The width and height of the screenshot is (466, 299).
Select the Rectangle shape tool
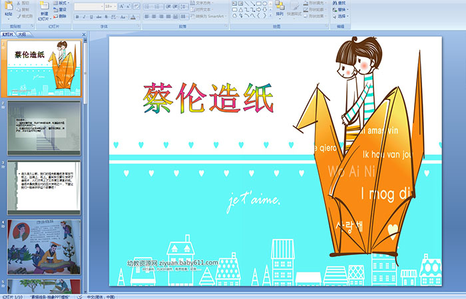coord(258,3)
